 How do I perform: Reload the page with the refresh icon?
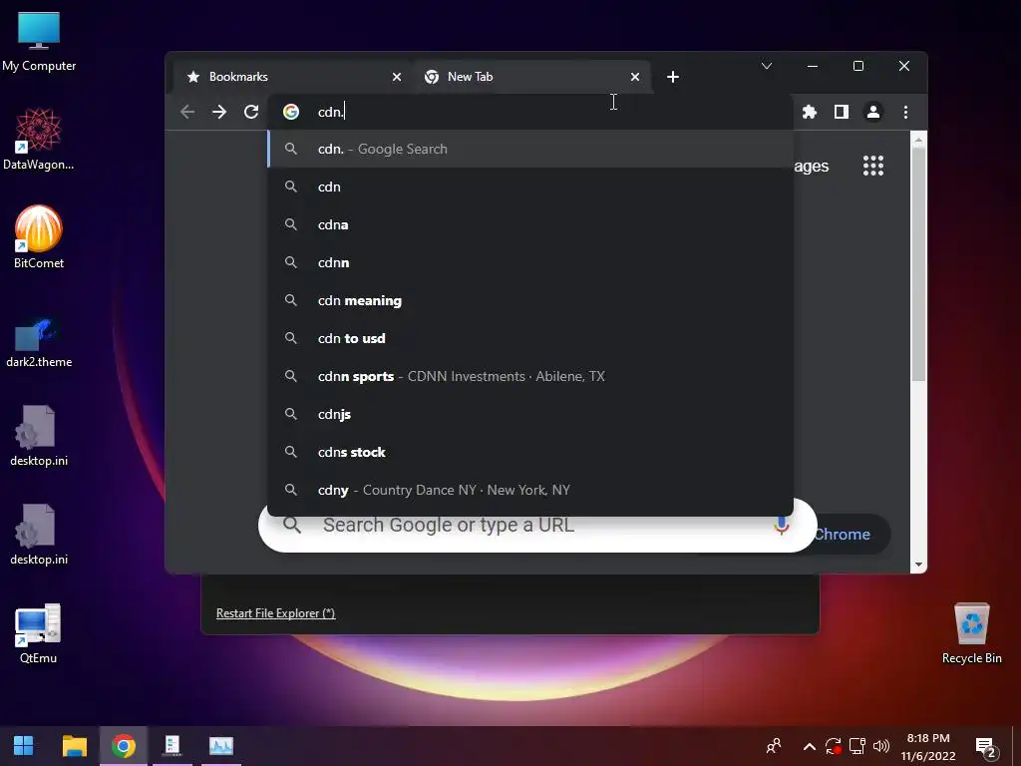(251, 112)
